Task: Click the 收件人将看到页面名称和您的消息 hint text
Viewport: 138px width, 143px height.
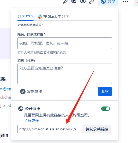Action: [42, 52]
